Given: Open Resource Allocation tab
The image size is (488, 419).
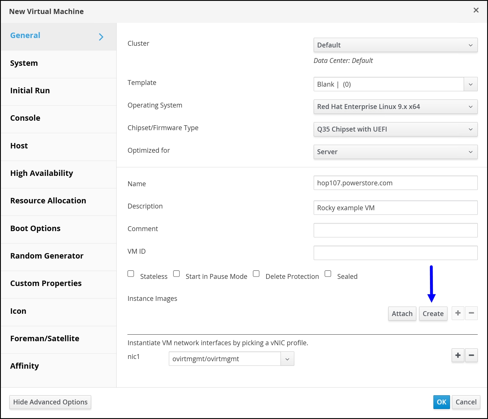Looking at the screenshot, I should click(59, 202).
